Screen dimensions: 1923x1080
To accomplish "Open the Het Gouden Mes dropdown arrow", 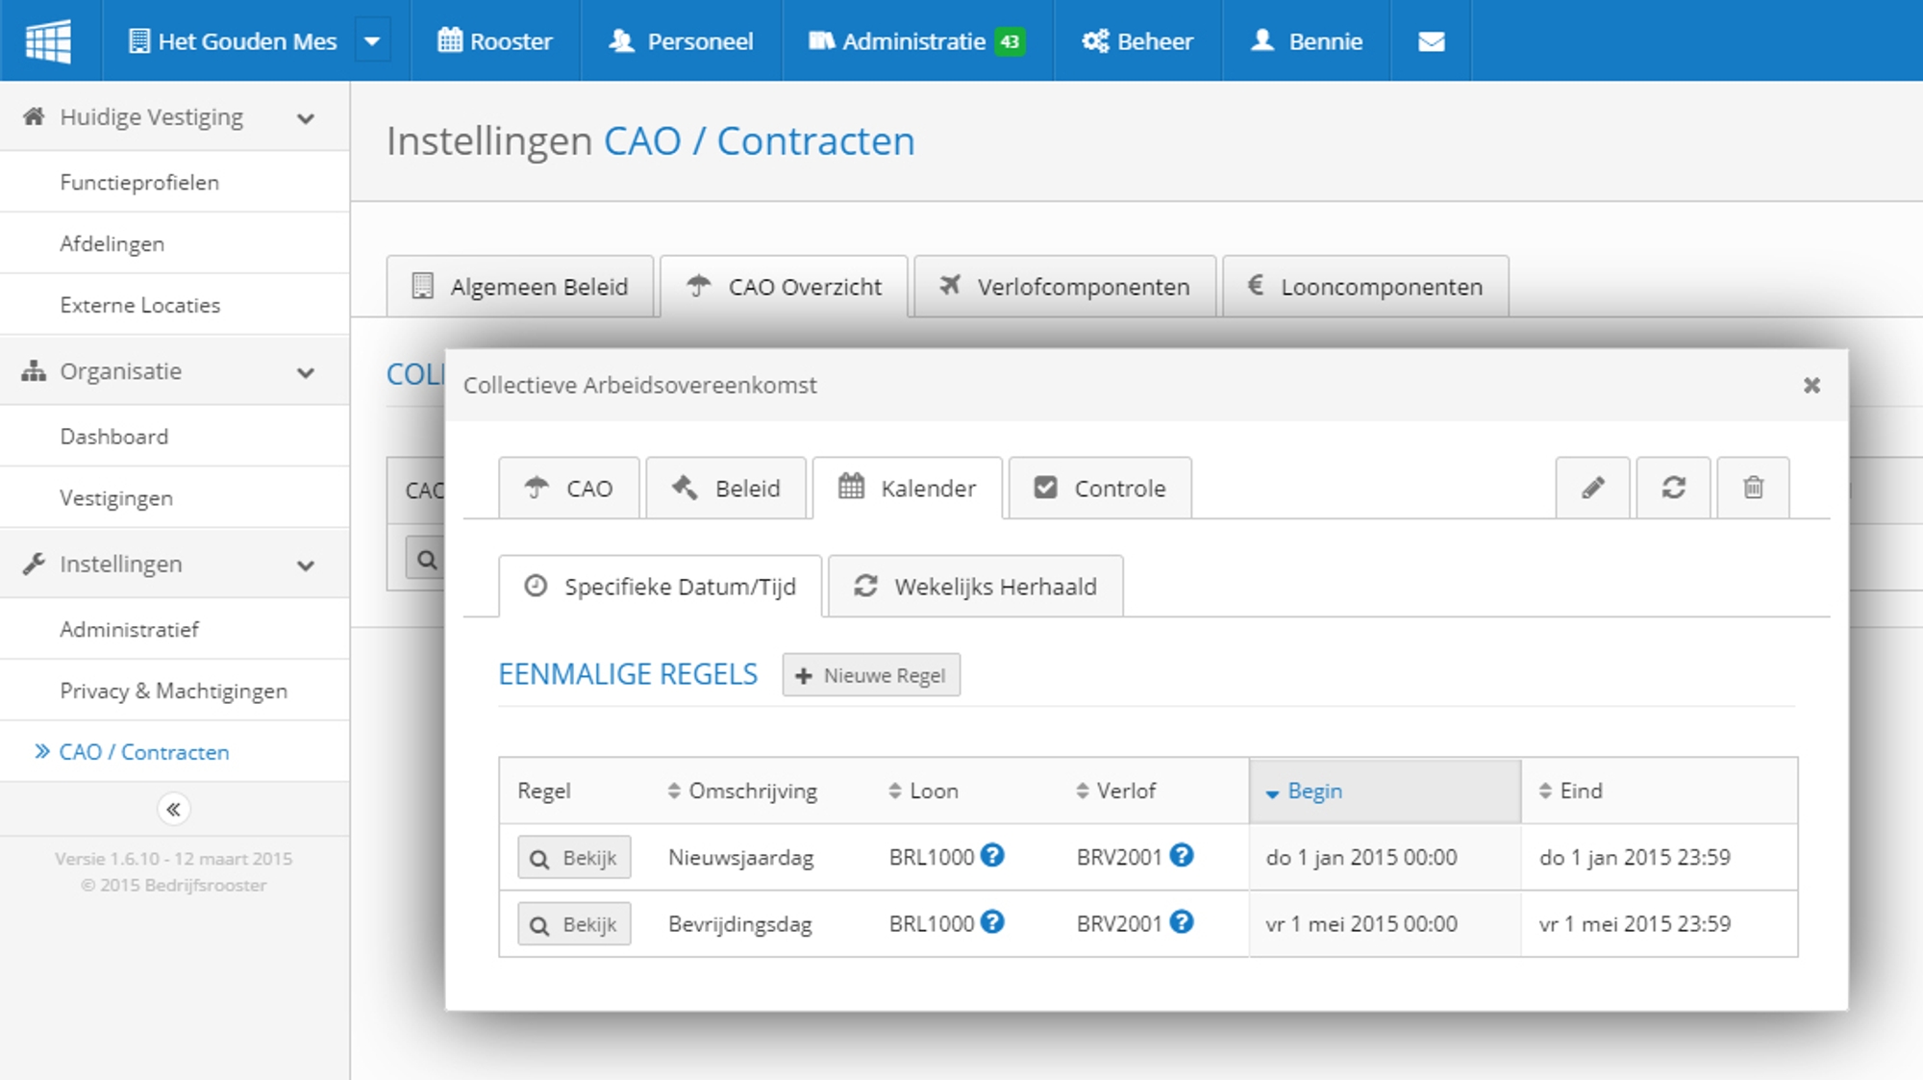I will point(372,41).
